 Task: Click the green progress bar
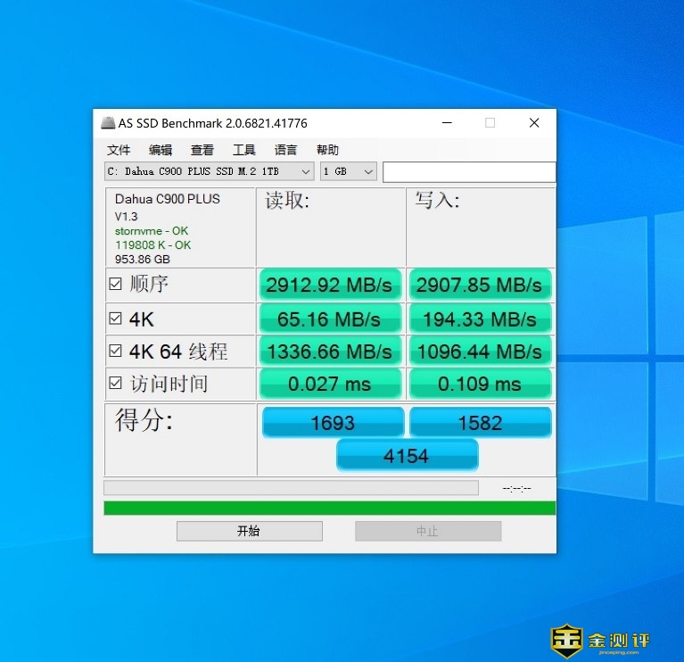pos(329,508)
